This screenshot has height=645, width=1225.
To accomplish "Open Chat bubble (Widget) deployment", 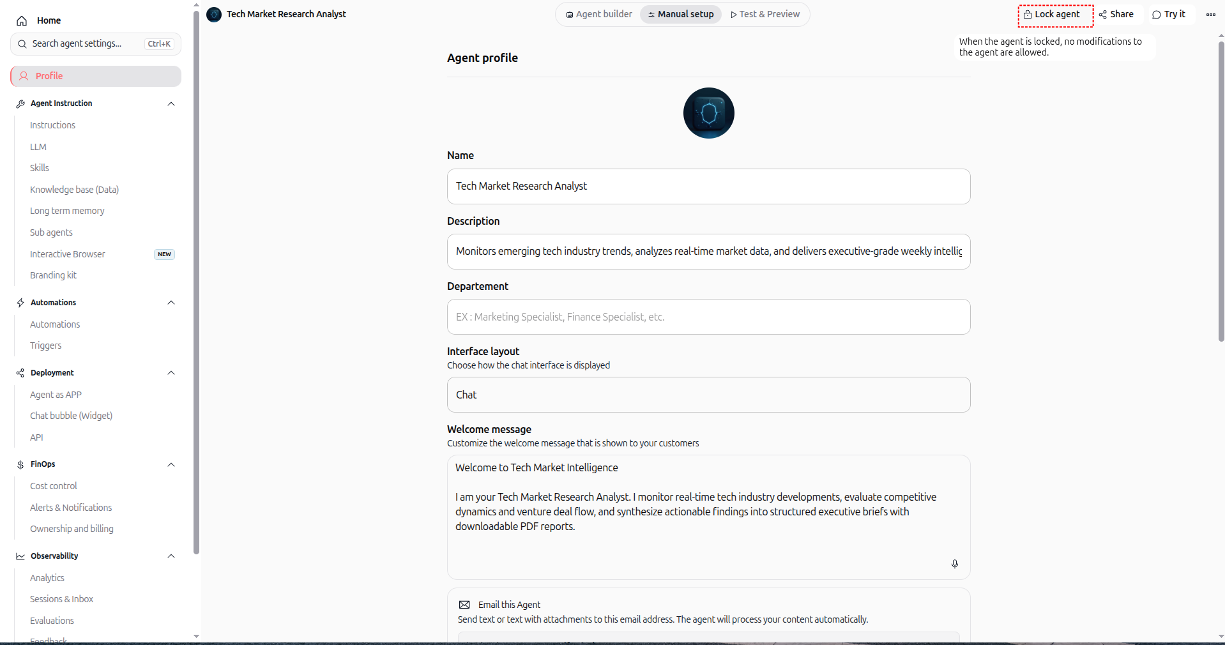I will (71, 416).
